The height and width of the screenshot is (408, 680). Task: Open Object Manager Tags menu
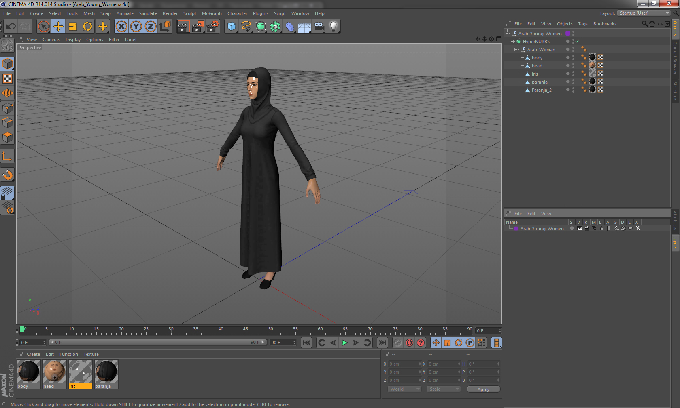coord(582,24)
